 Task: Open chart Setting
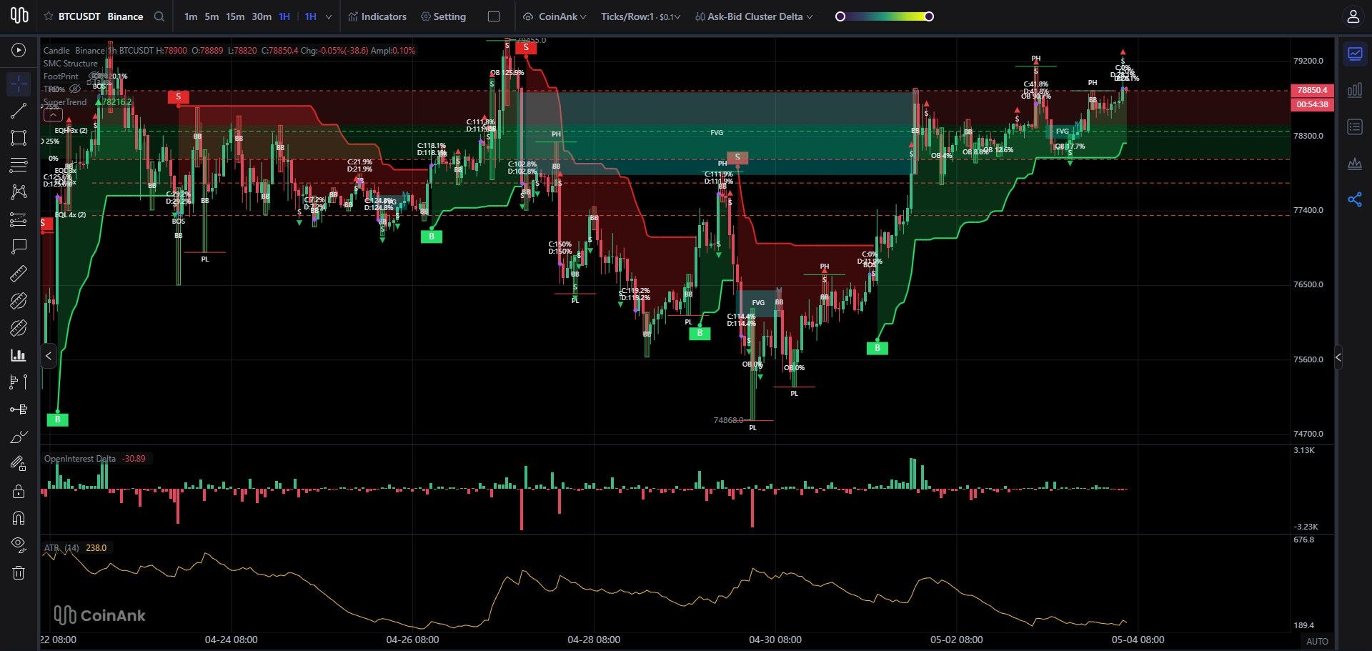[x=443, y=16]
